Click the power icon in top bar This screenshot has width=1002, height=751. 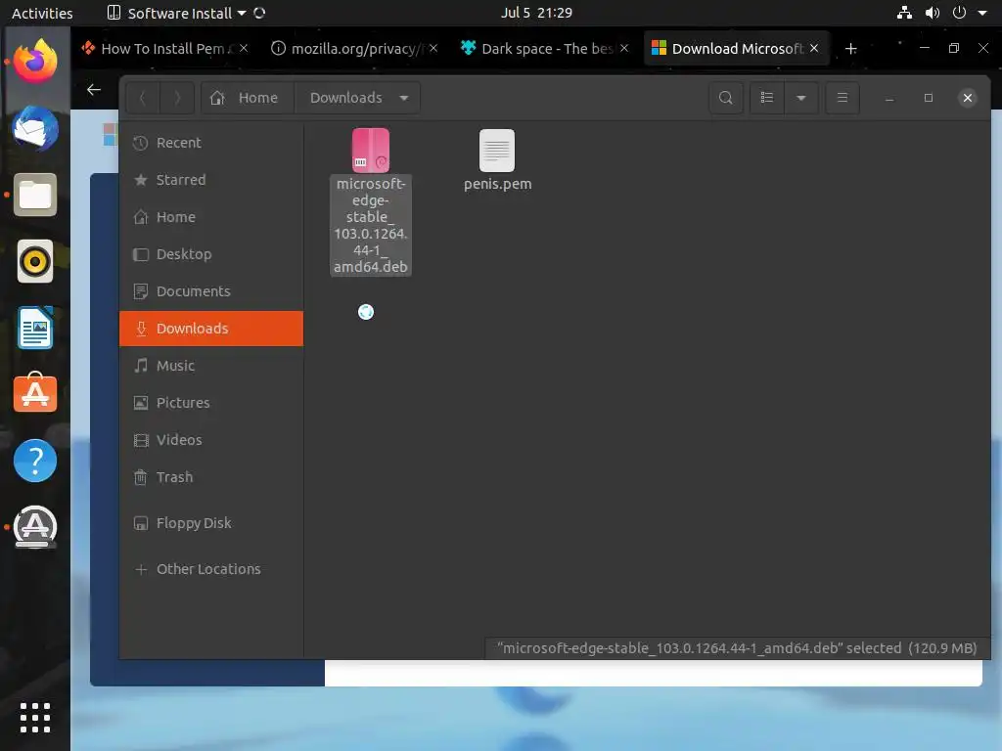(959, 13)
